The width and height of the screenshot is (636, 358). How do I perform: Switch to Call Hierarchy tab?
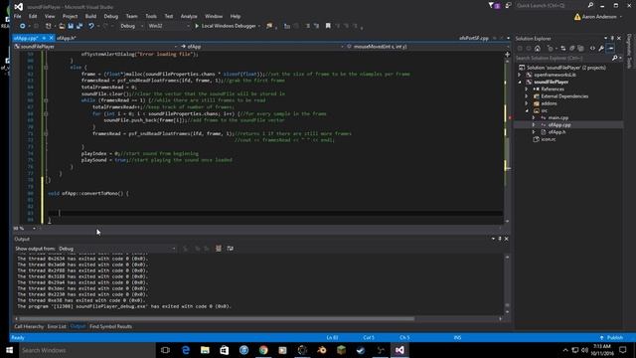tap(29, 326)
